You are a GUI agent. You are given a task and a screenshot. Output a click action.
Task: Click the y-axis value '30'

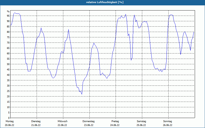click(x=8, y=86)
